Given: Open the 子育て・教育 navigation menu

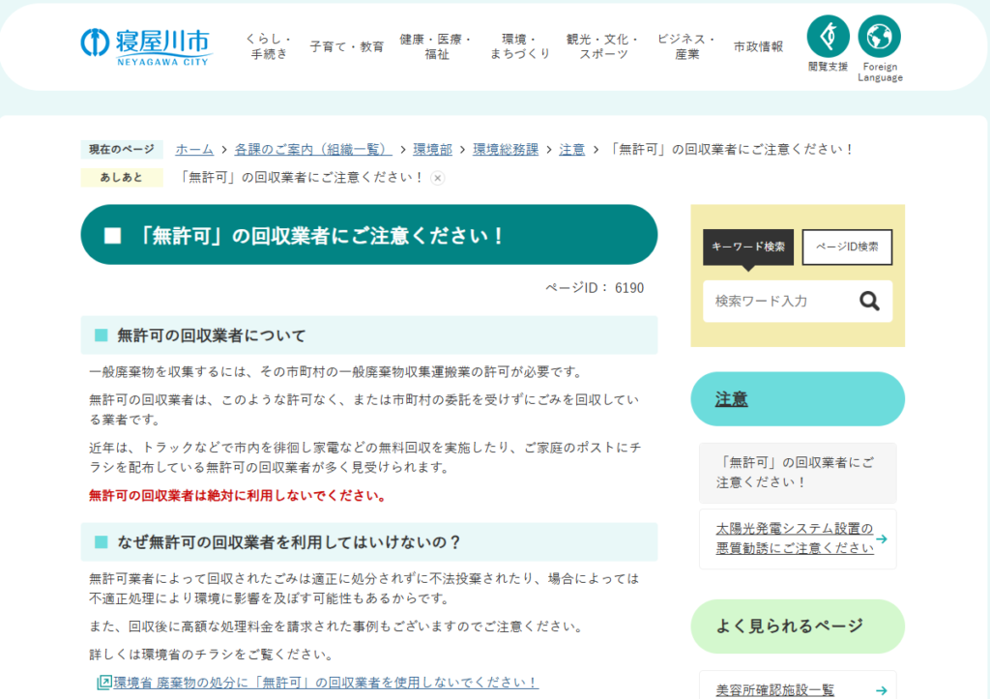Looking at the screenshot, I should [346, 45].
